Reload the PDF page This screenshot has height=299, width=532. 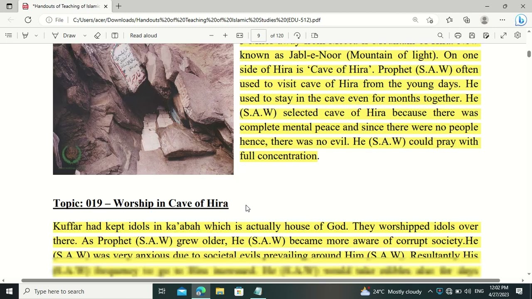tap(28, 20)
